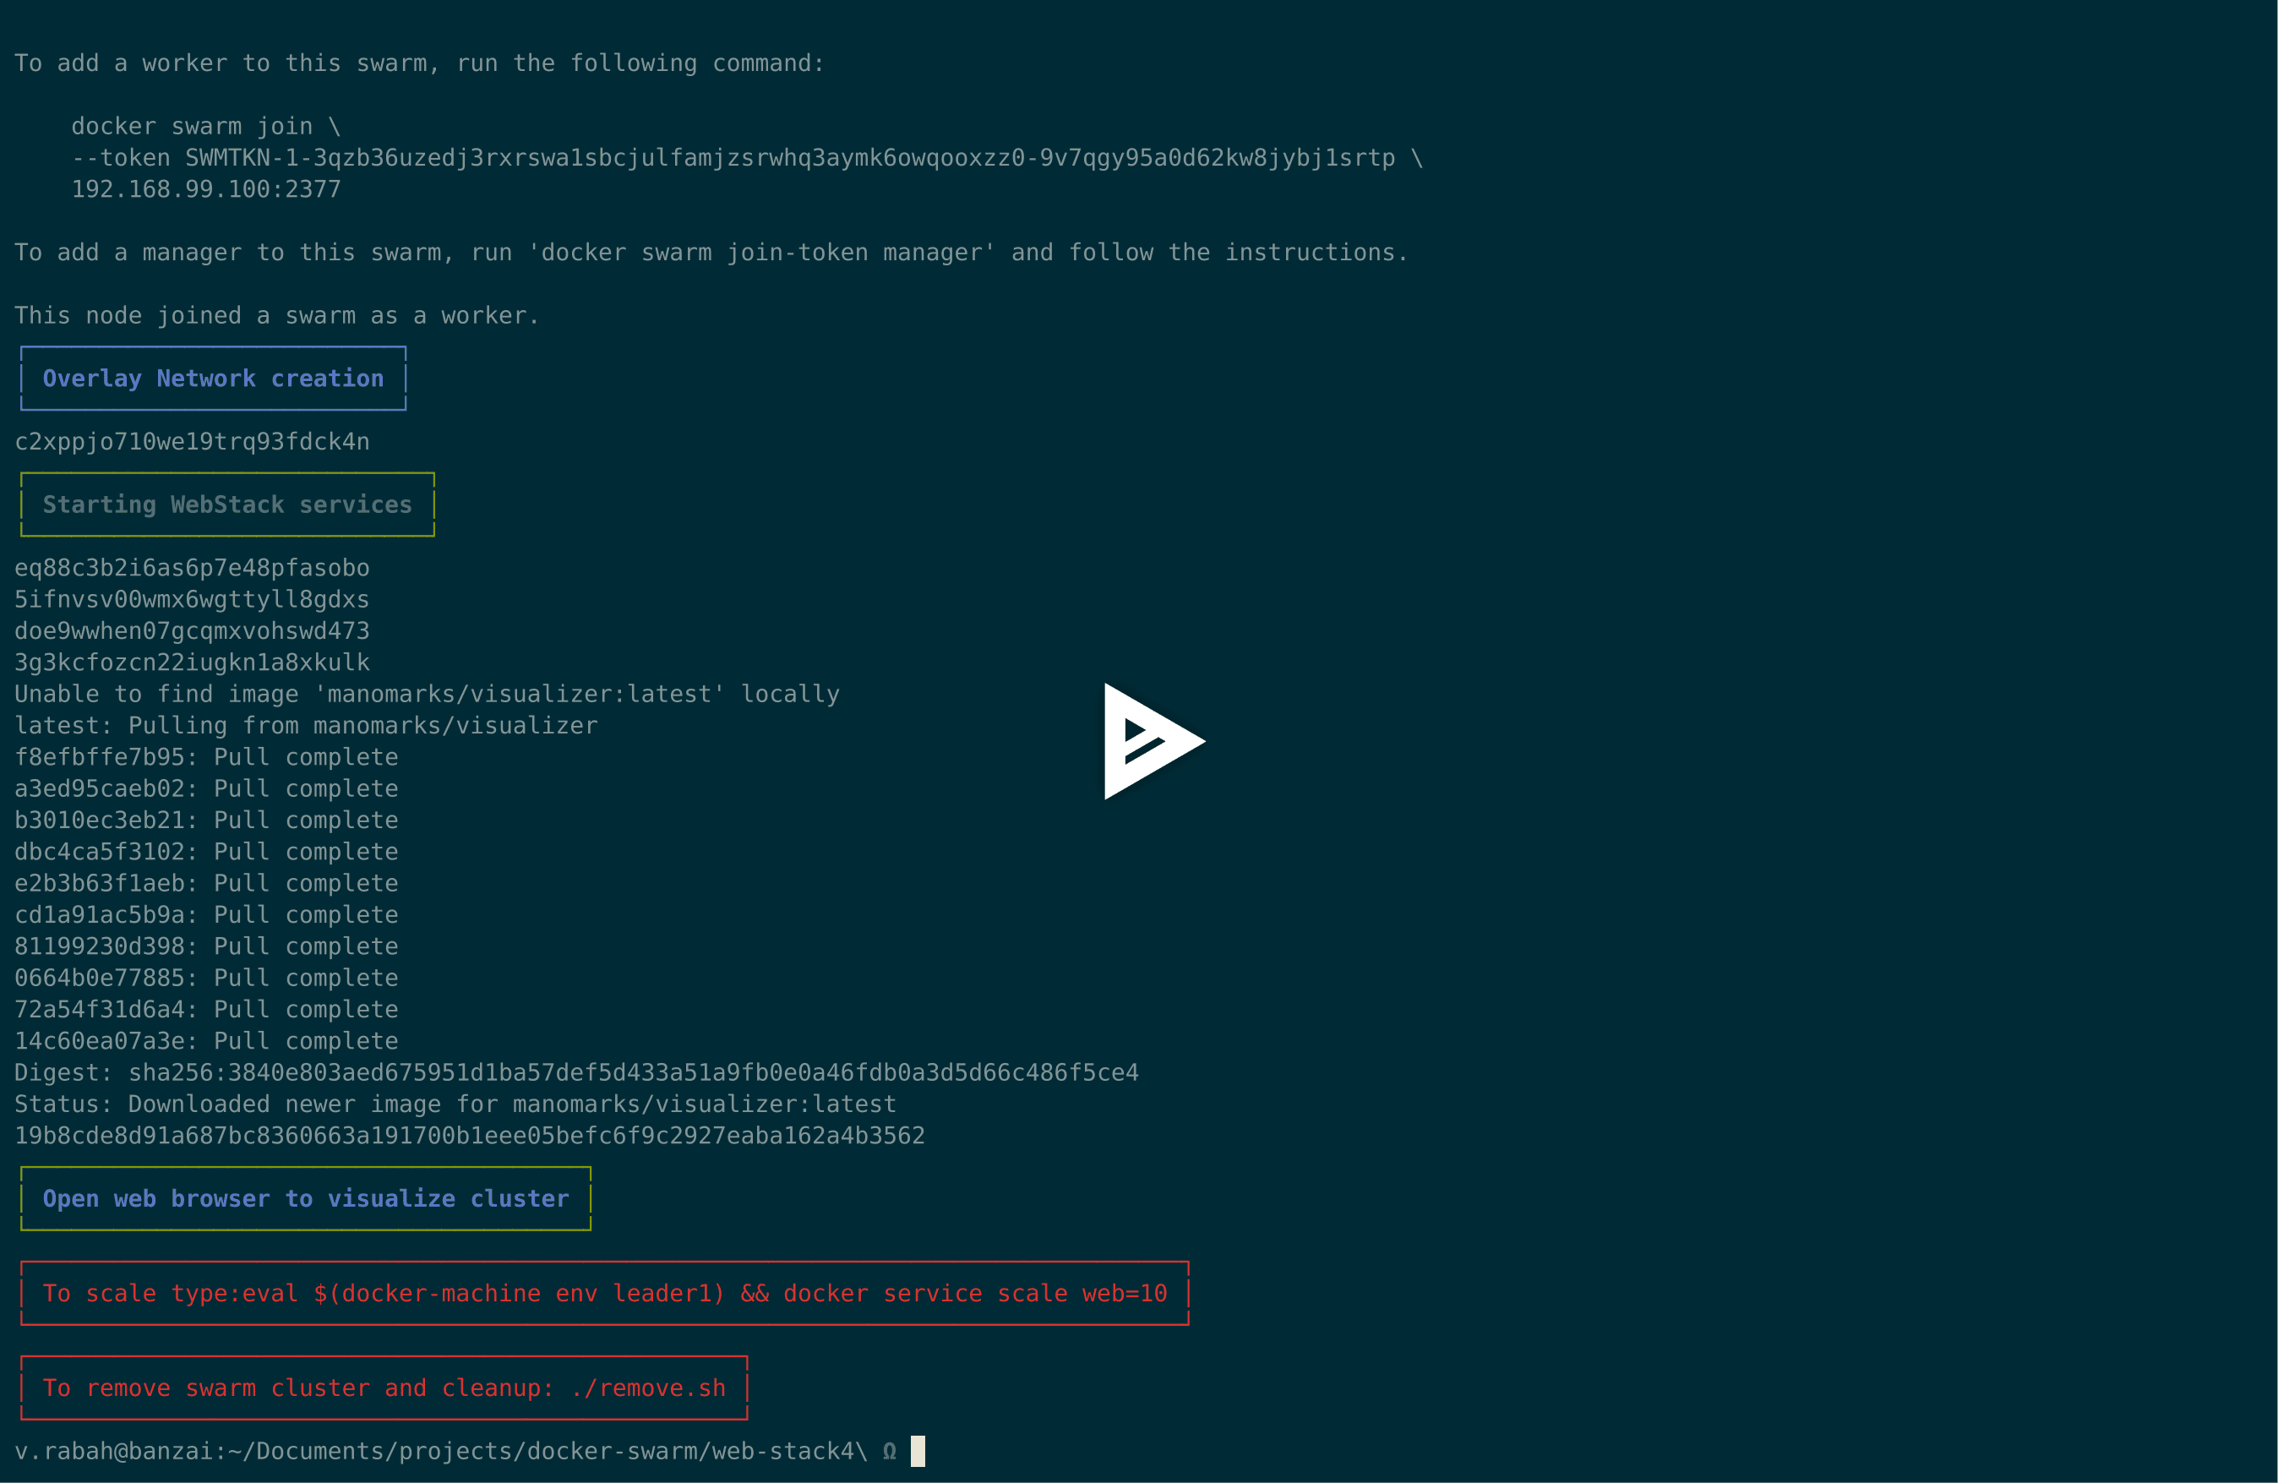Select the Omega prompt symbol
2278x1483 pixels.
887,1450
